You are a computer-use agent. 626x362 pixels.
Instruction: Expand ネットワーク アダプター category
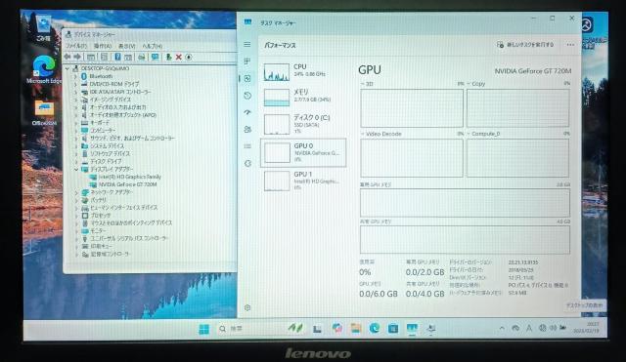76,192
